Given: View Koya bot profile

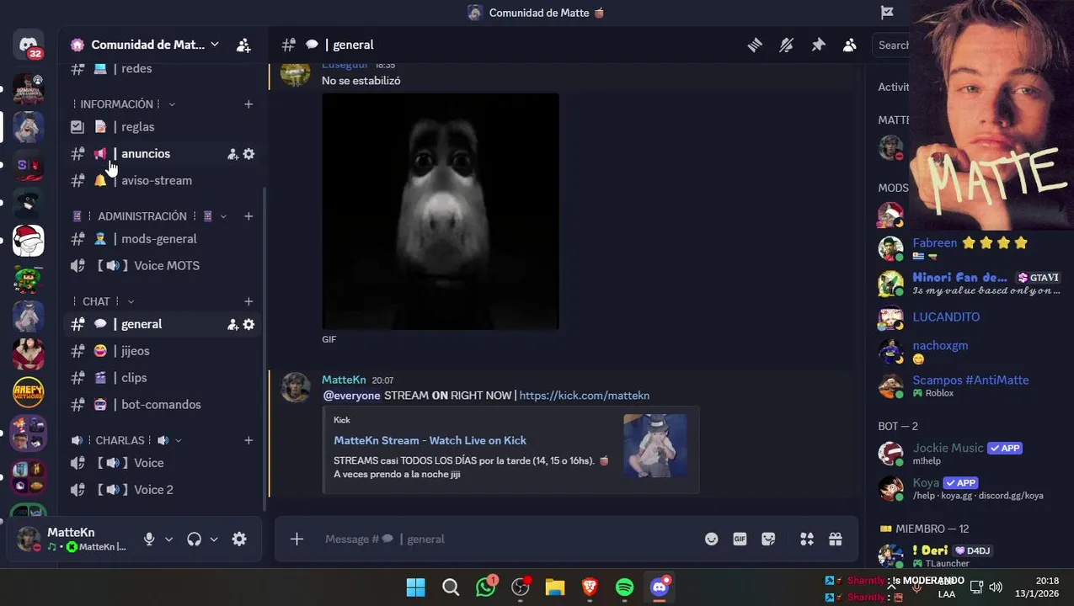Looking at the screenshot, I should click(x=926, y=483).
